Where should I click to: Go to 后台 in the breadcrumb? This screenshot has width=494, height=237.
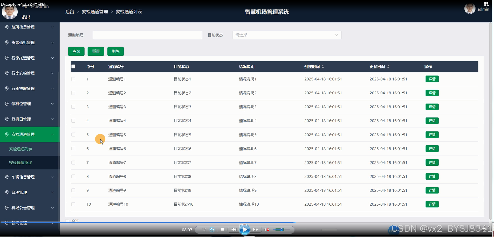click(x=70, y=12)
